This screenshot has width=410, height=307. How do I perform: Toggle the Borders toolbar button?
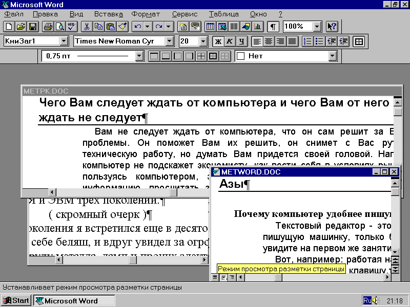point(359,41)
